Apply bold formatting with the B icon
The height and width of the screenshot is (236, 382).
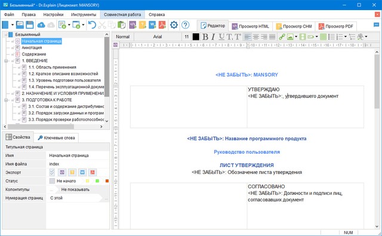point(205,37)
